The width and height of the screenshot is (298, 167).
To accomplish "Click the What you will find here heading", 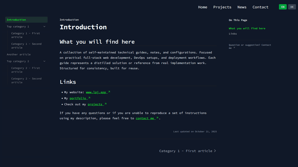I will click(97, 42).
